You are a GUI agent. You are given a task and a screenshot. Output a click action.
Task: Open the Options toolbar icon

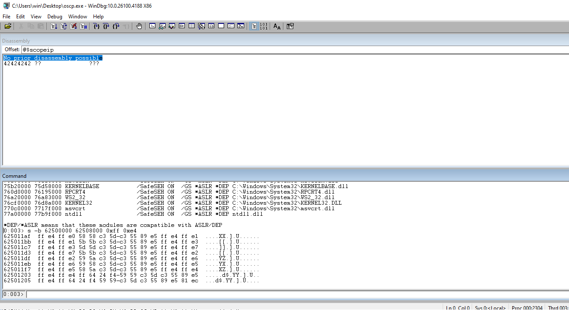[290, 26]
